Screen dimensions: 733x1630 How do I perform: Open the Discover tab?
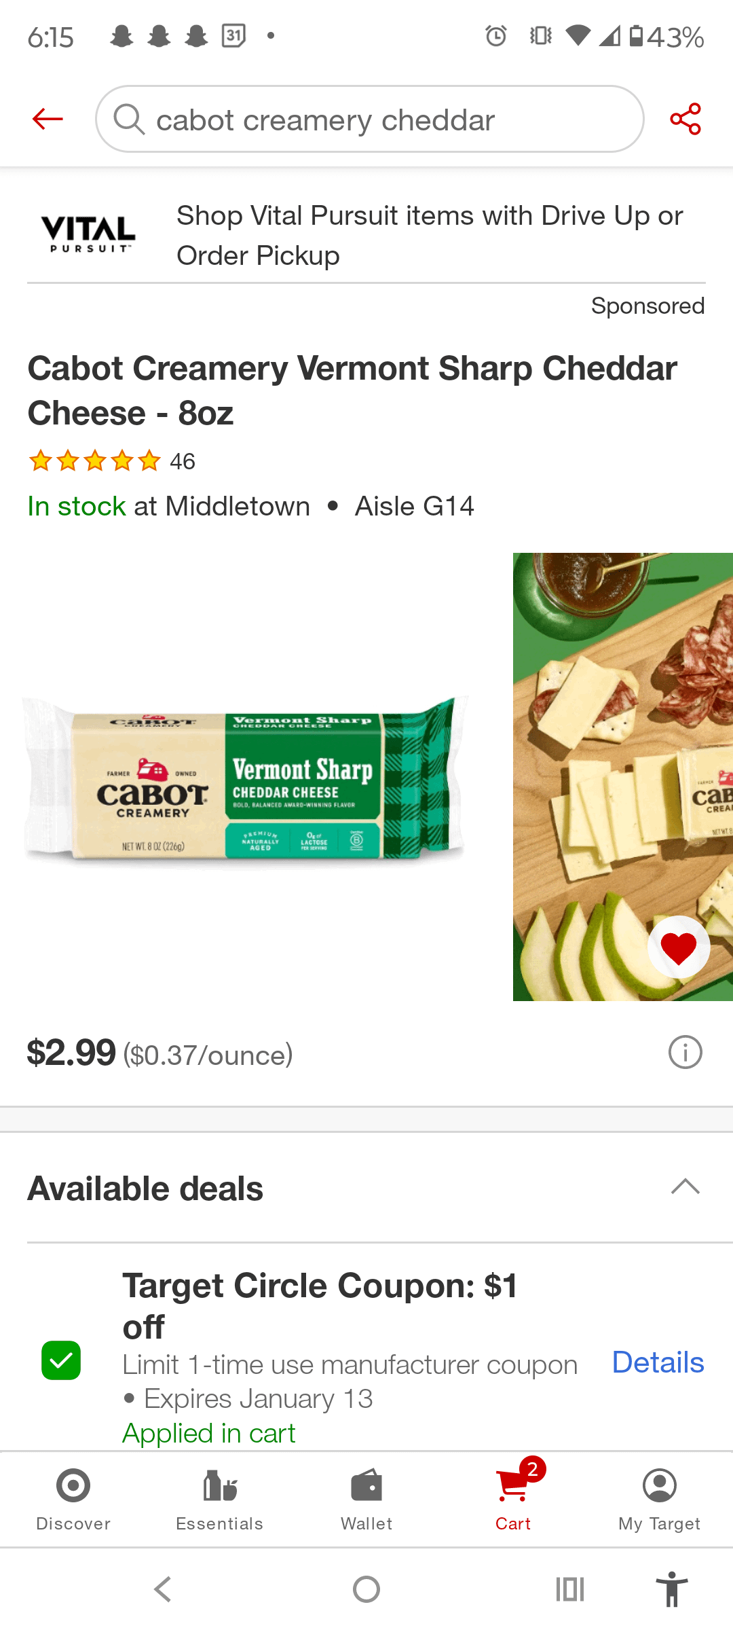73,1498
